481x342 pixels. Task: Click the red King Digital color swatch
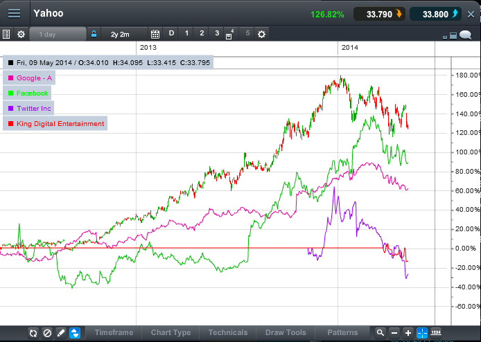tap(10, 124)
